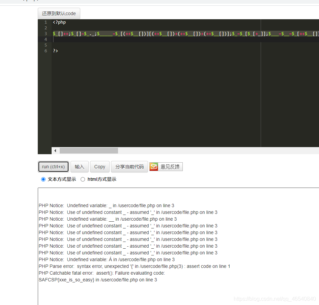Click line number 1 in the gutter
This screenshot has height=305, width=319.
pyautogui.click(x=46, y=22)
